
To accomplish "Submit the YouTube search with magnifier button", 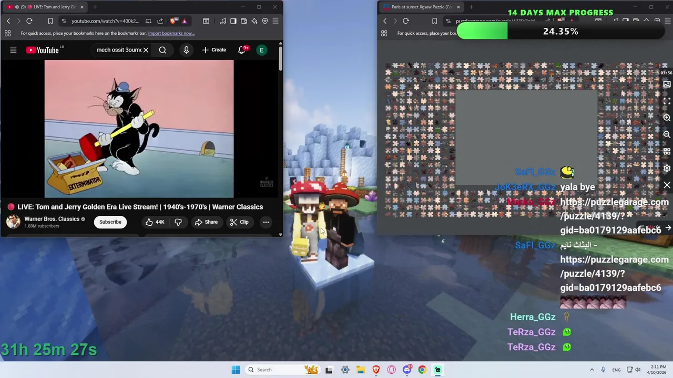I will click(x=162, y=50).
